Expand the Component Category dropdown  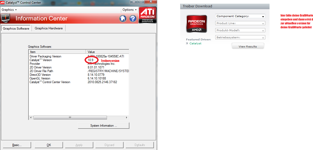(x=240, y=16)
